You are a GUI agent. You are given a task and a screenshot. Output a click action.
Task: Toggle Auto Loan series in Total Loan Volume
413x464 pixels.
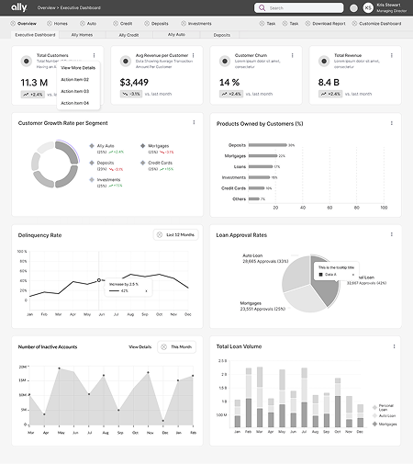click(384, 415)
